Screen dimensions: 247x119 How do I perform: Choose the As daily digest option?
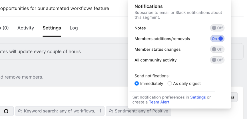(170, 84)
